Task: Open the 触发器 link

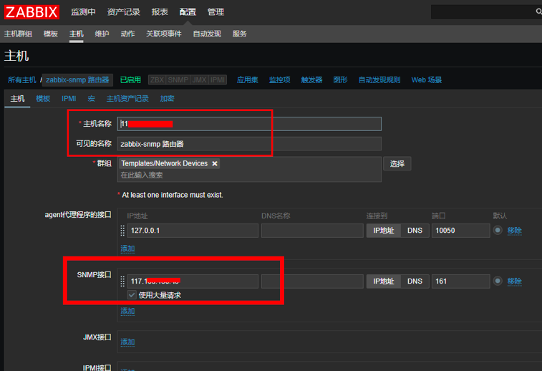Action: point(311,80)
